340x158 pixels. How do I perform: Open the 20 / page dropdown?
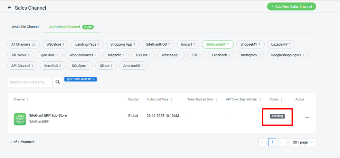303,142
